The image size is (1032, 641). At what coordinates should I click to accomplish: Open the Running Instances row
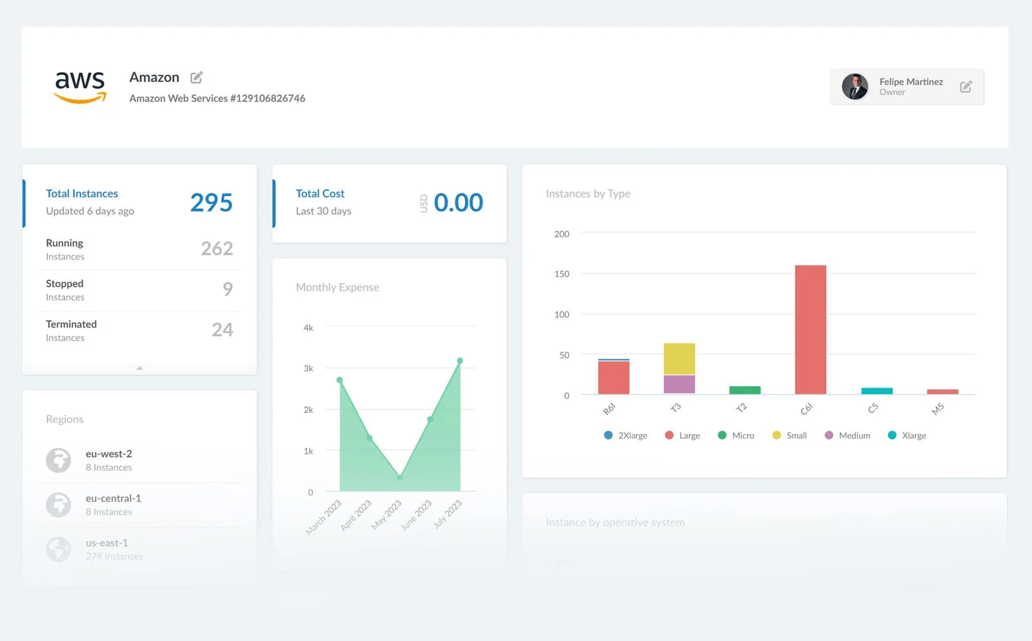coord(139,249)
